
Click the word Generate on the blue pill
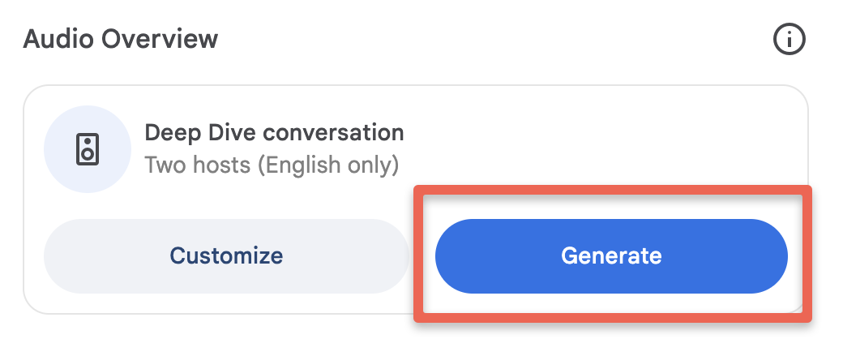(611, 256)
